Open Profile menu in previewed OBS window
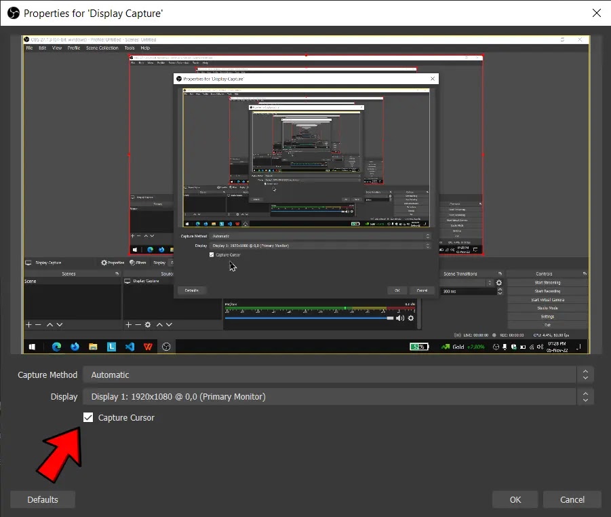The width and height of the screenshot is (611, 517). tap(74, 48)
